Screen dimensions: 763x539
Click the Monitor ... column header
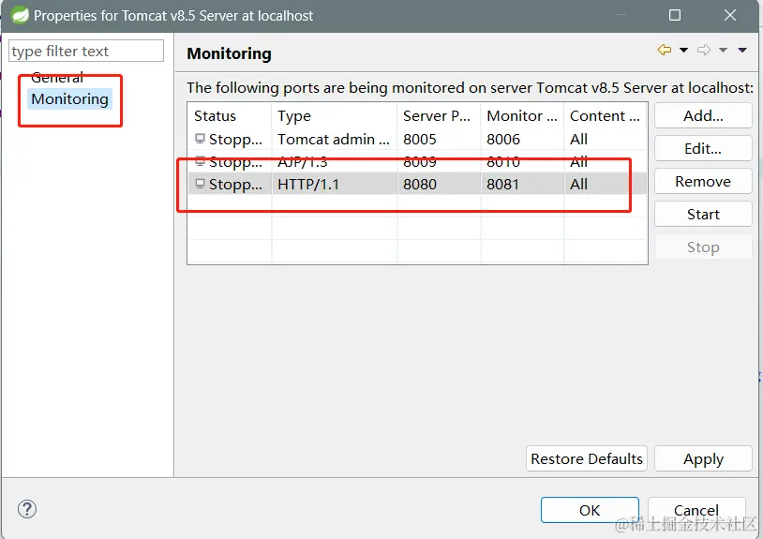coord(522,116)
